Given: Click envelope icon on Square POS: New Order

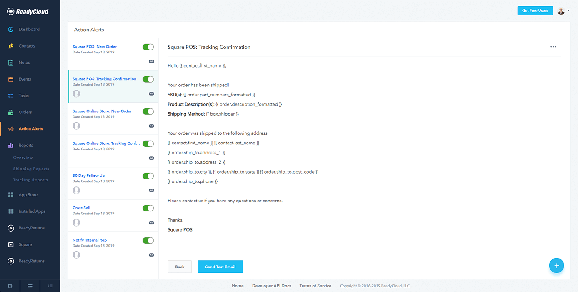Looking at the screenshot, I should point(151,61).
